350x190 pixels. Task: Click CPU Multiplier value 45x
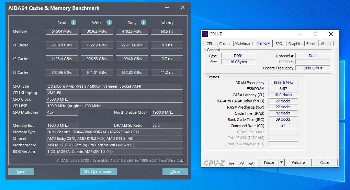point(61,112)
